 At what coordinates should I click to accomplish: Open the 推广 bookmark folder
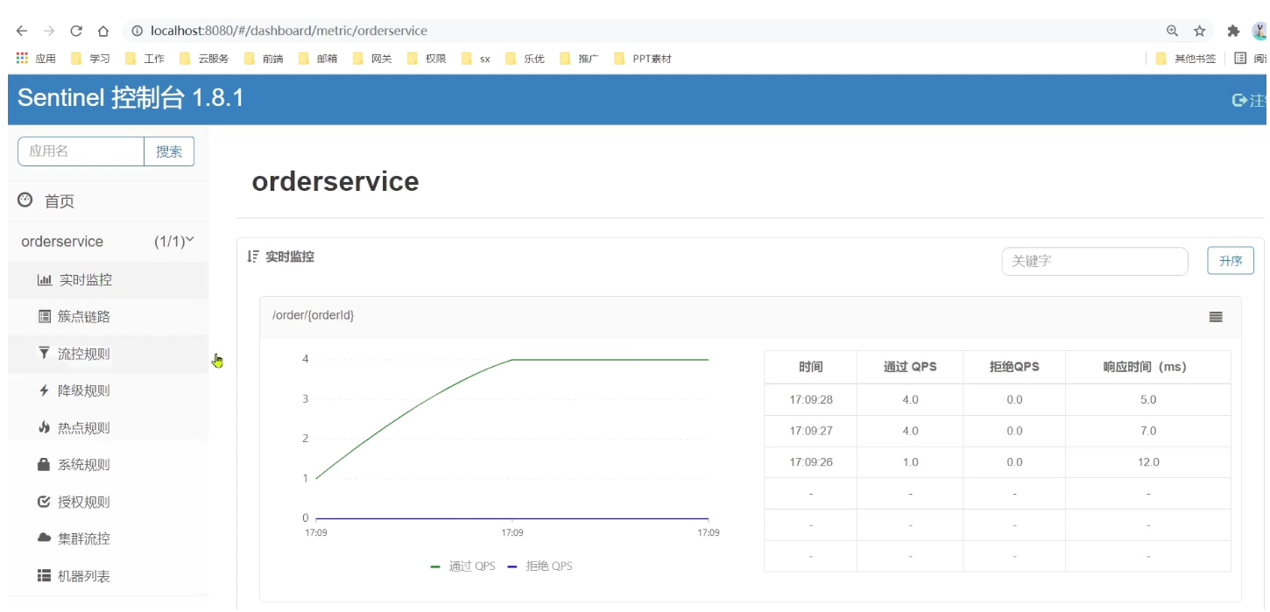click(x=579, y=59)
